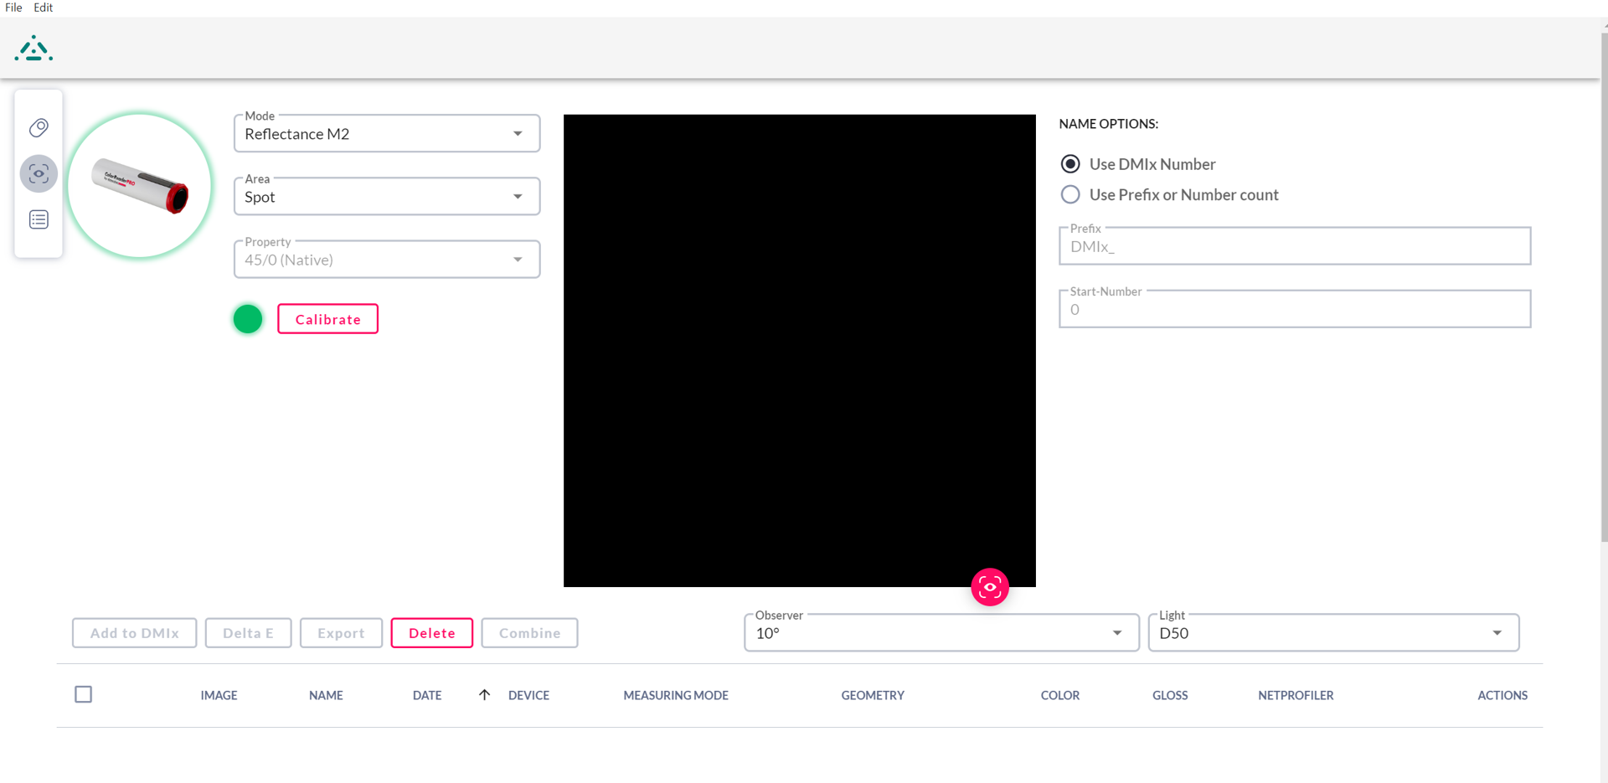Click the GEOMETRY column header
The image size is (1608, 783).
[873, 695]
